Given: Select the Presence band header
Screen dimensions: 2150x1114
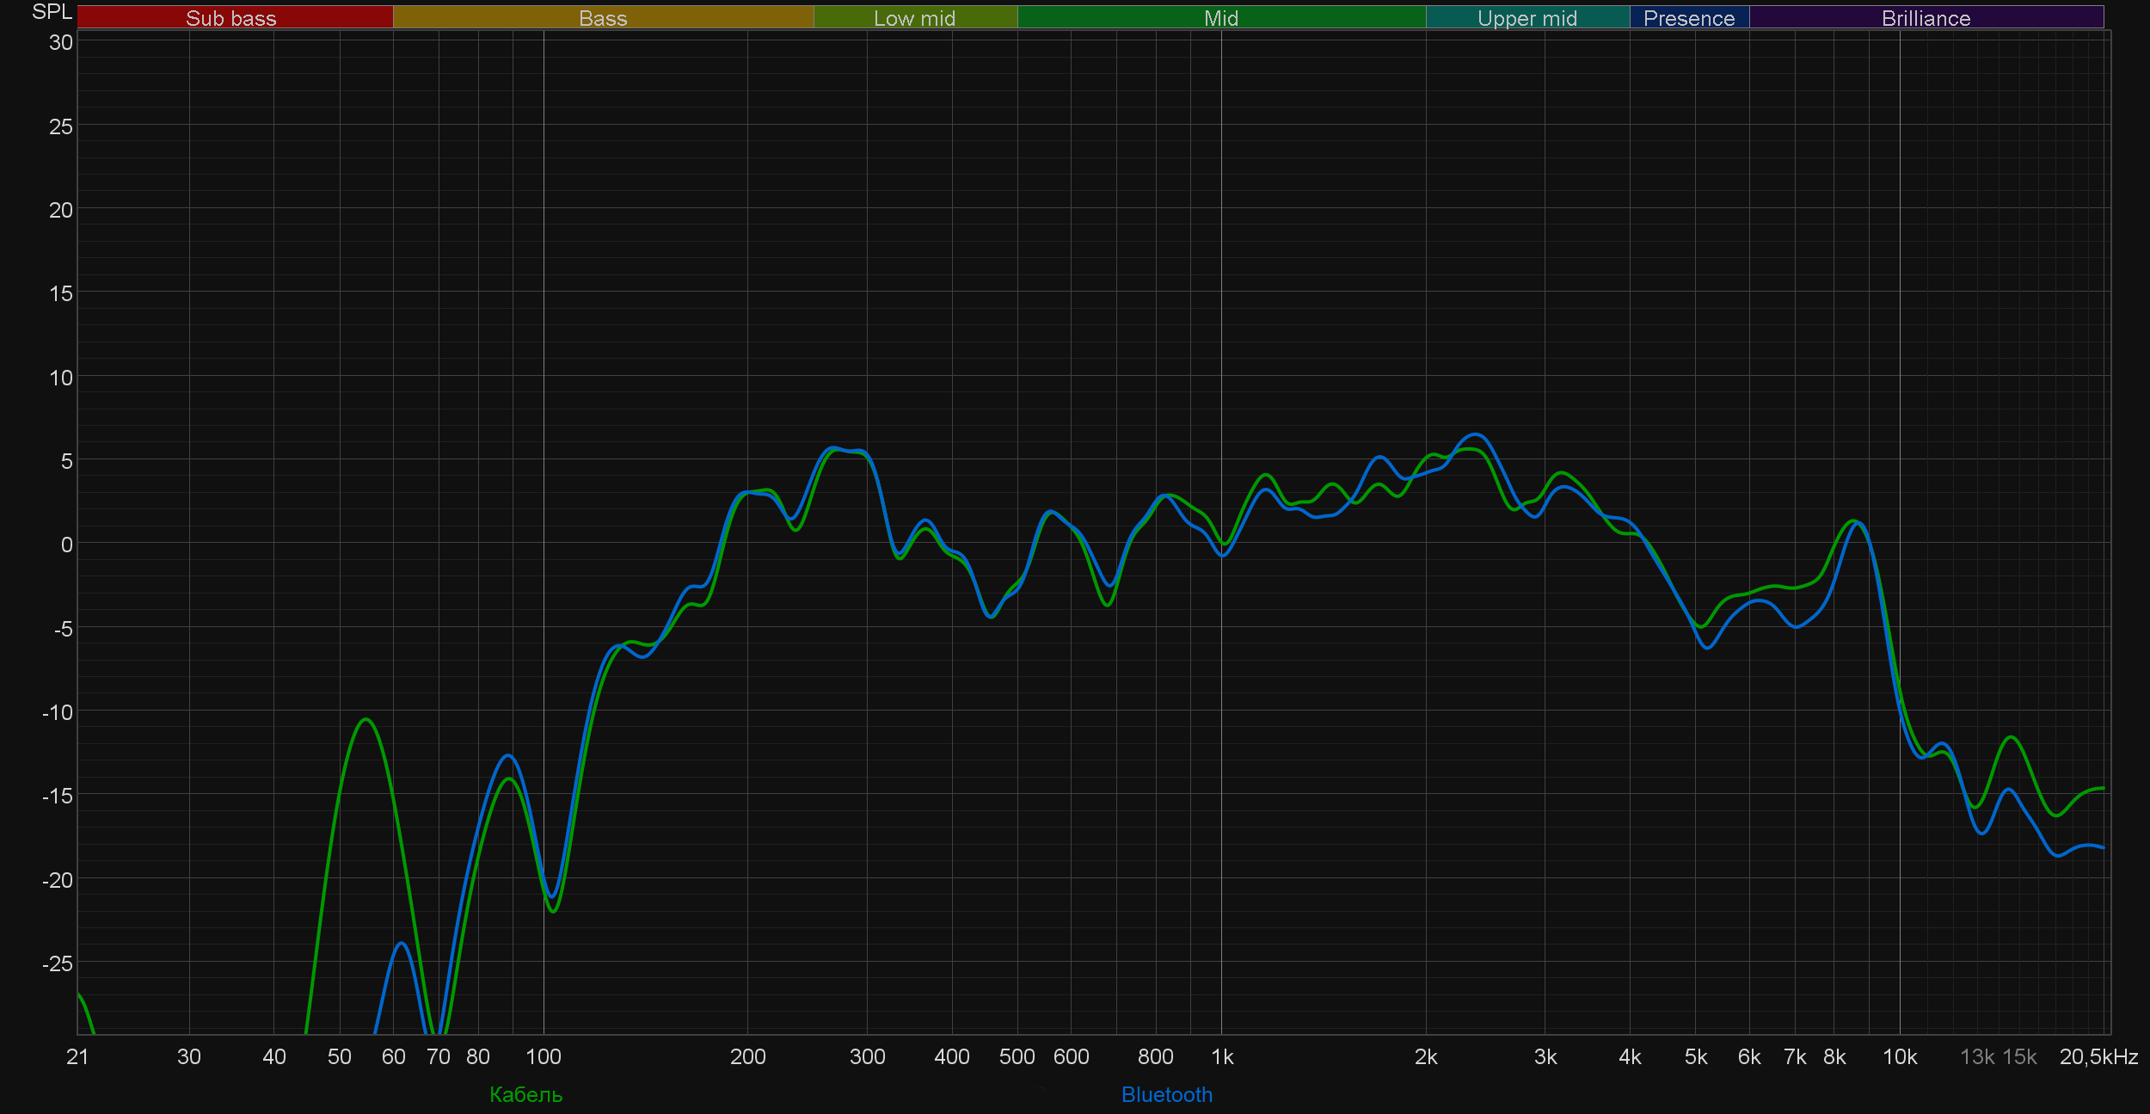Looking at the screenshot, I should [x=1689, y=18].
